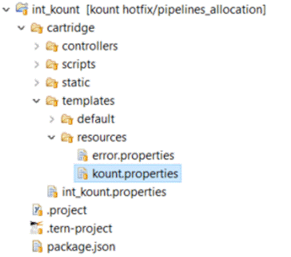Click the package.json file icon

click(37, 247)
